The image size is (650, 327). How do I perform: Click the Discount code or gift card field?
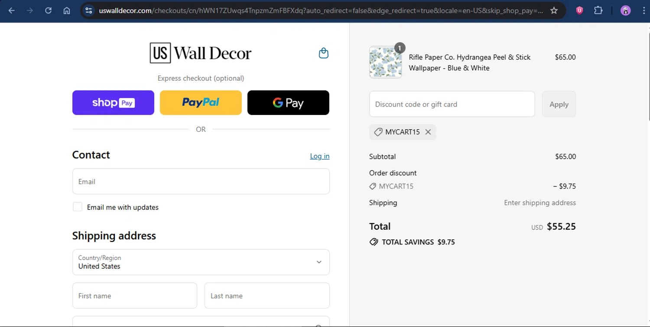pyautogui.click(x=452, y=104)
